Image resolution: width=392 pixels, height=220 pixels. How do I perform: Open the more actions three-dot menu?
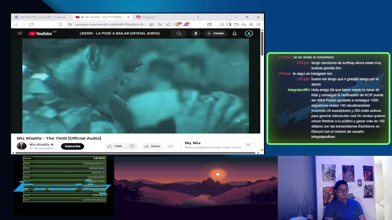pyautogui.click(x=170, y=146)
